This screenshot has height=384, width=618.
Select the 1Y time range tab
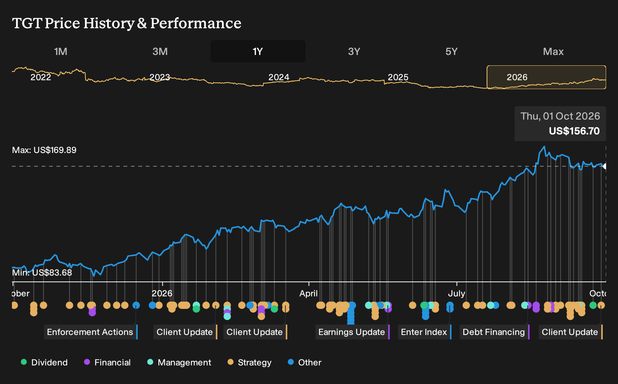258,51
